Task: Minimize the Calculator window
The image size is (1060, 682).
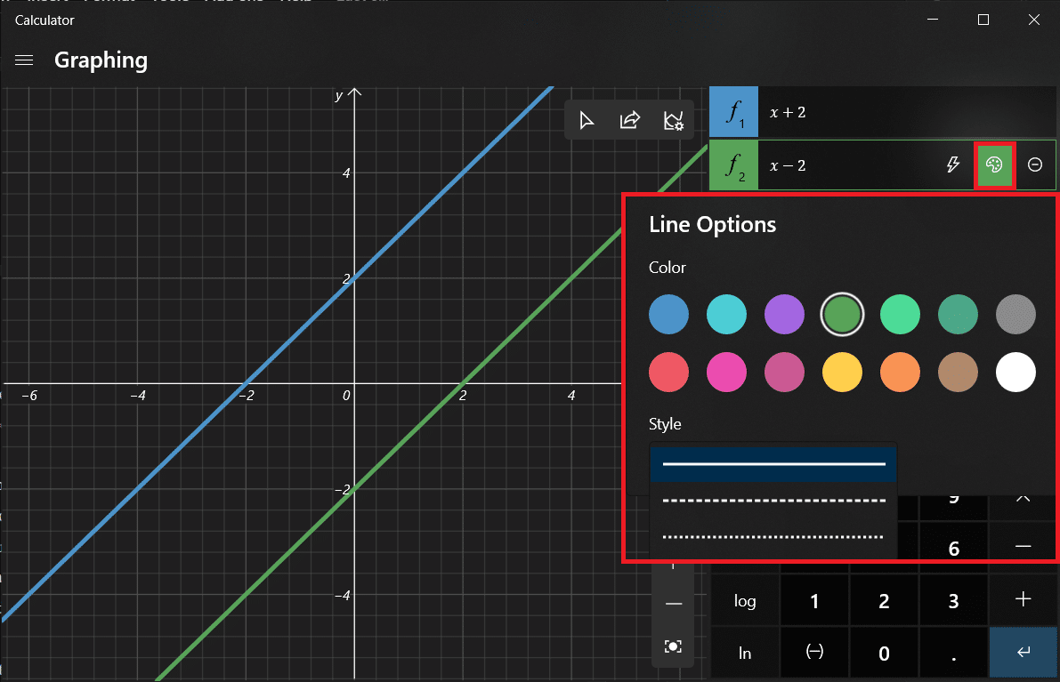Action: coord(933,20)
